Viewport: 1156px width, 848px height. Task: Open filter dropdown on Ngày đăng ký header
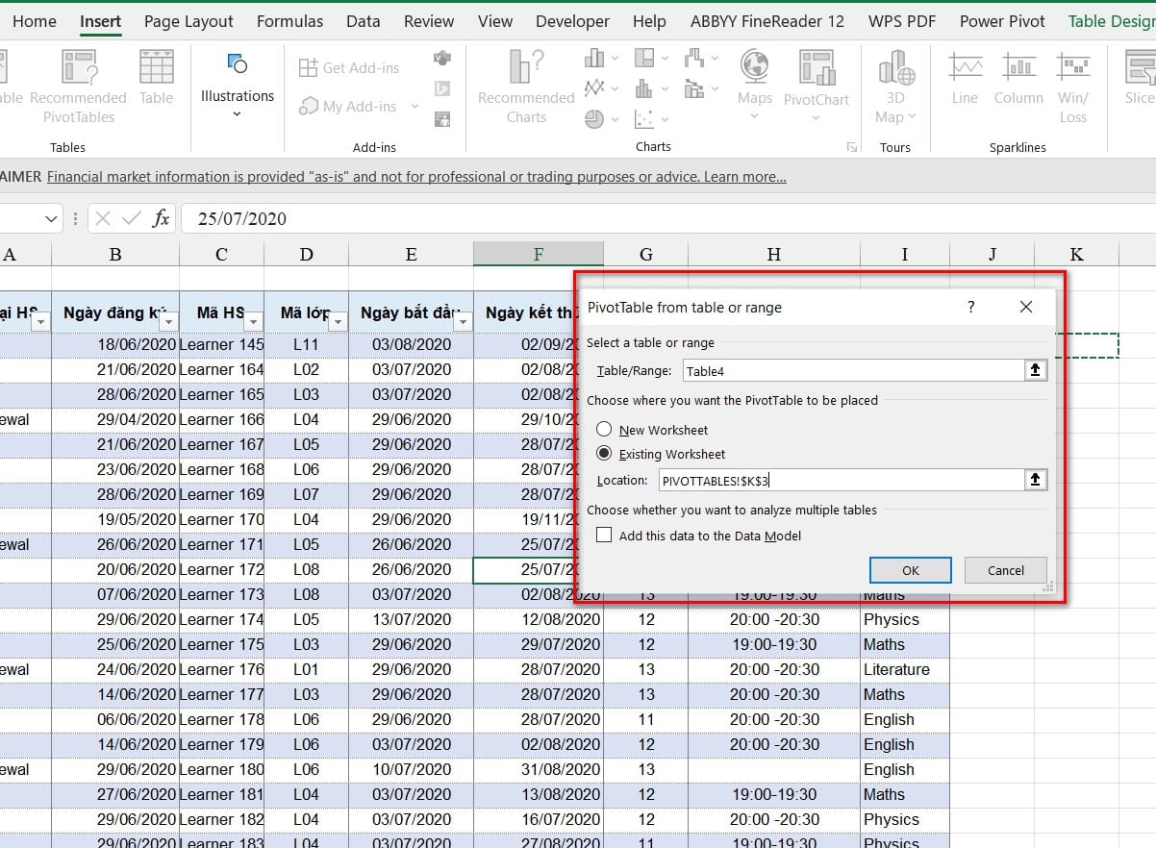pyautogui.click(x=168, y=321)
